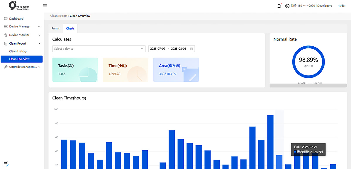Expand the Upgrade Management chevron

pyautogui.click(x=39, y=67)
